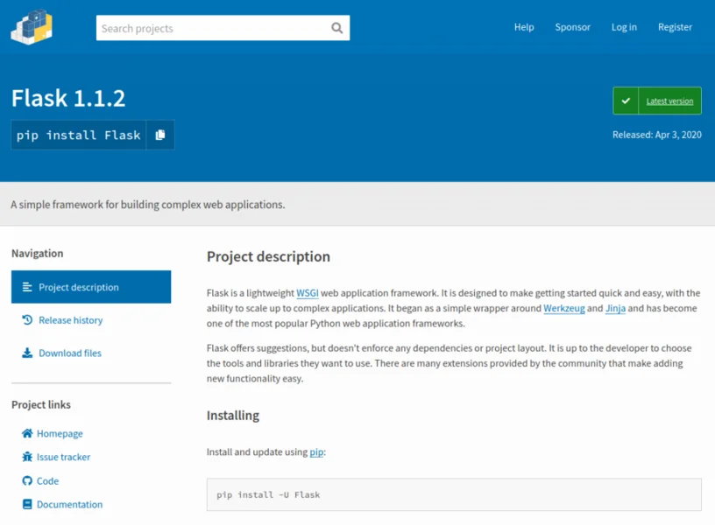Image resolution: width=715 pixels, height=525 pixels.
Task: Visit the Homepage project link
Action: click(60, 433)
